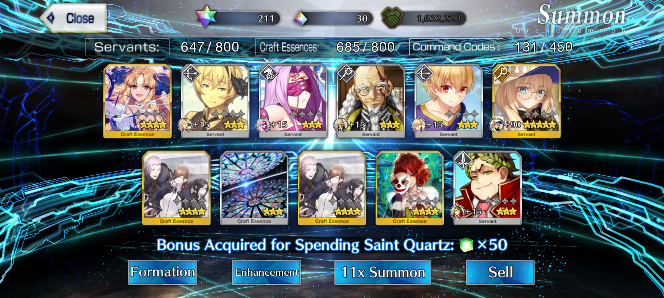Click the Close button
The image size is (664, 298).
(74, 18)
